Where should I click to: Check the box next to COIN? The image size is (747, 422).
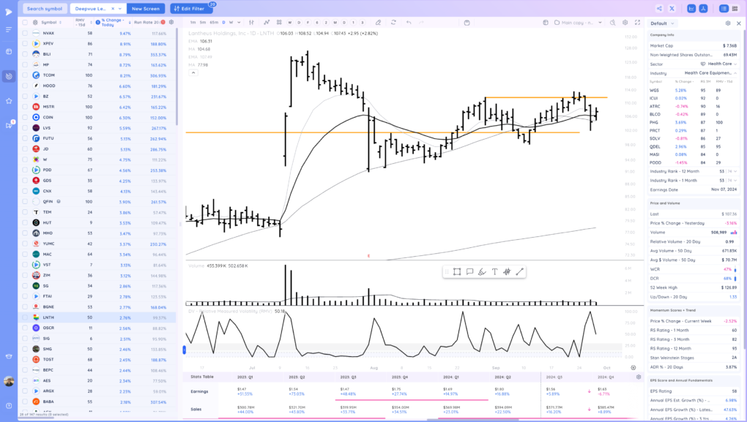tap(25, 117)
